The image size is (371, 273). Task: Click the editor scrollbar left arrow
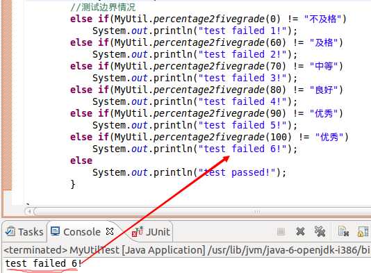pyautogui.click(x=29, y=211)
